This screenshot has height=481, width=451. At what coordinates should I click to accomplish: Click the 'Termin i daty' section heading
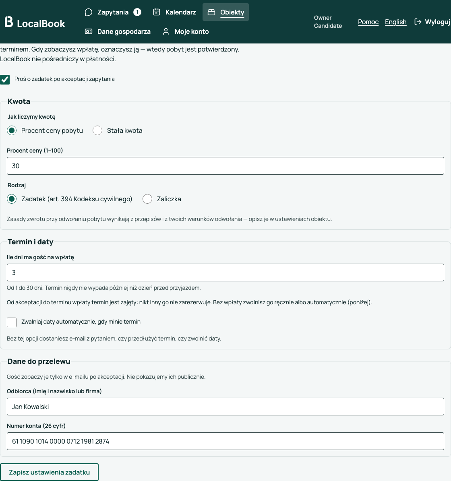(30, 242)
